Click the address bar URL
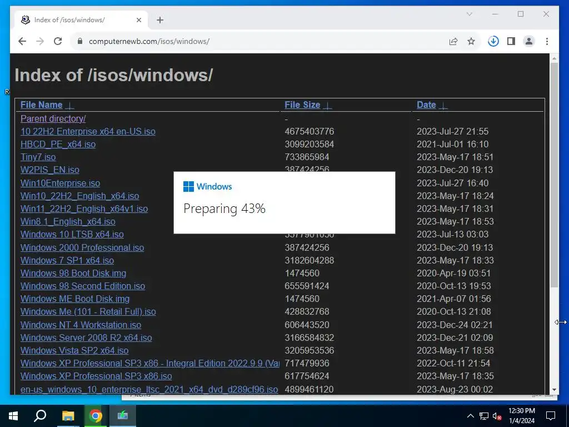 tap(149, 41)
